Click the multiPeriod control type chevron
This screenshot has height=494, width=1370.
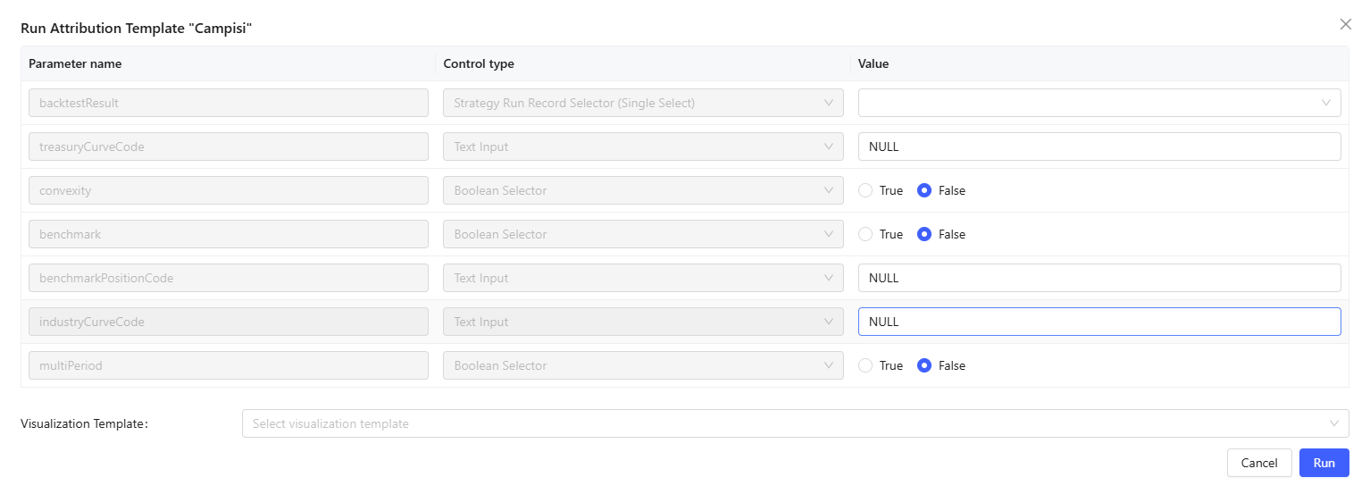click(x=829, y=365)
